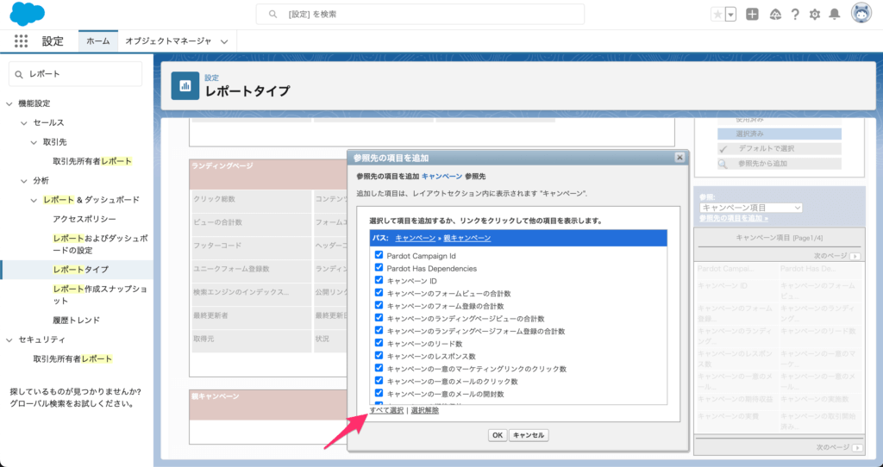Screen dimensions: 883x467
Task: Open 取引先所有者レポート under セキュリティ
Action: [72, 359]
